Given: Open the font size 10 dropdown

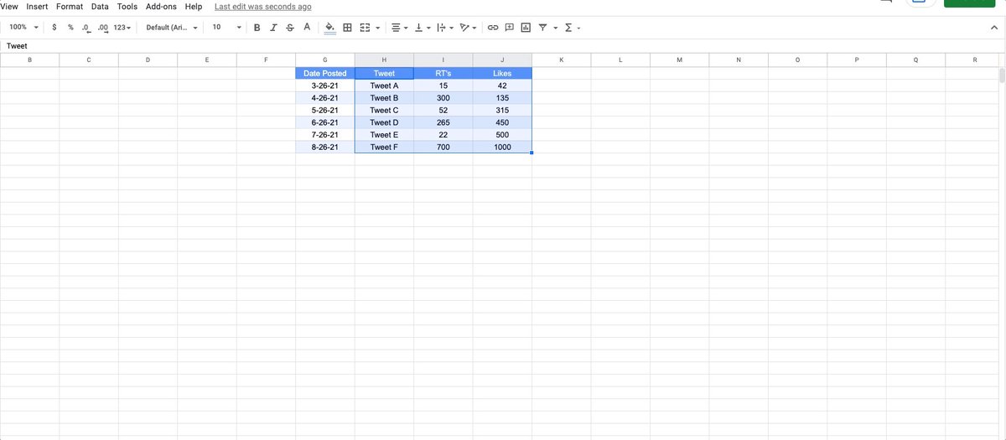Looking at the screenshot, I should (x=226, y=28).
